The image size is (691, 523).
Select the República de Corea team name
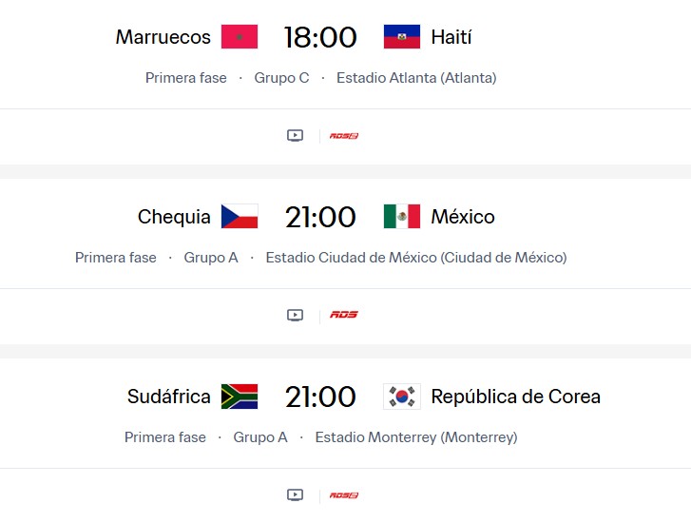coord(516,397)
